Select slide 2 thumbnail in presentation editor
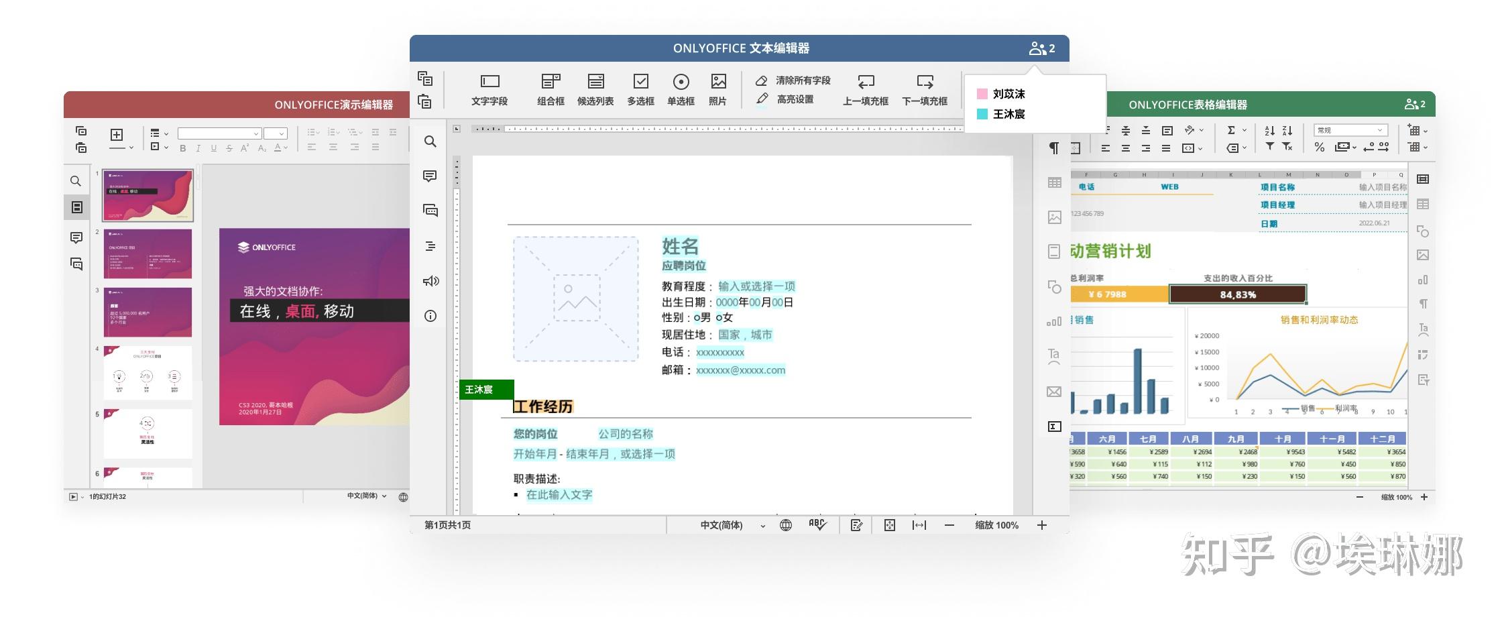The width and height of the screenshot is (1502, 617). click(148, 254)
